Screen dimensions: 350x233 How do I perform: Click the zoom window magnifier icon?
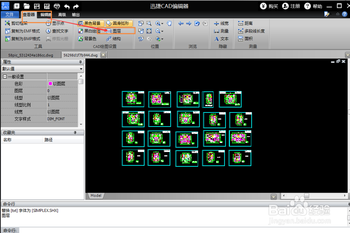[x=149, y=23]
